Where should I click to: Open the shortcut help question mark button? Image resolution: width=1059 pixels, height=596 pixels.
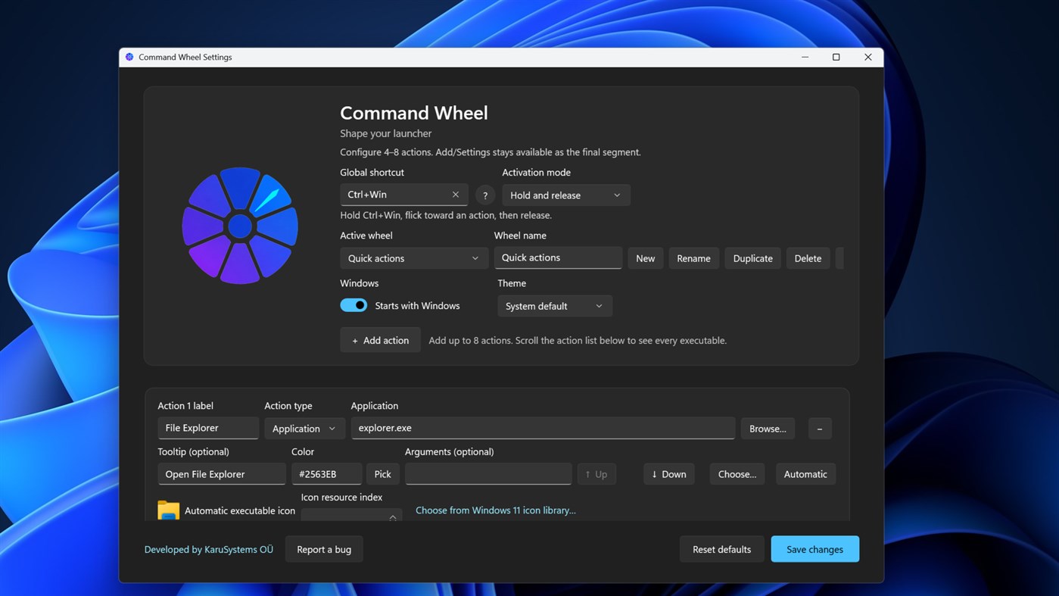(485, 195)
